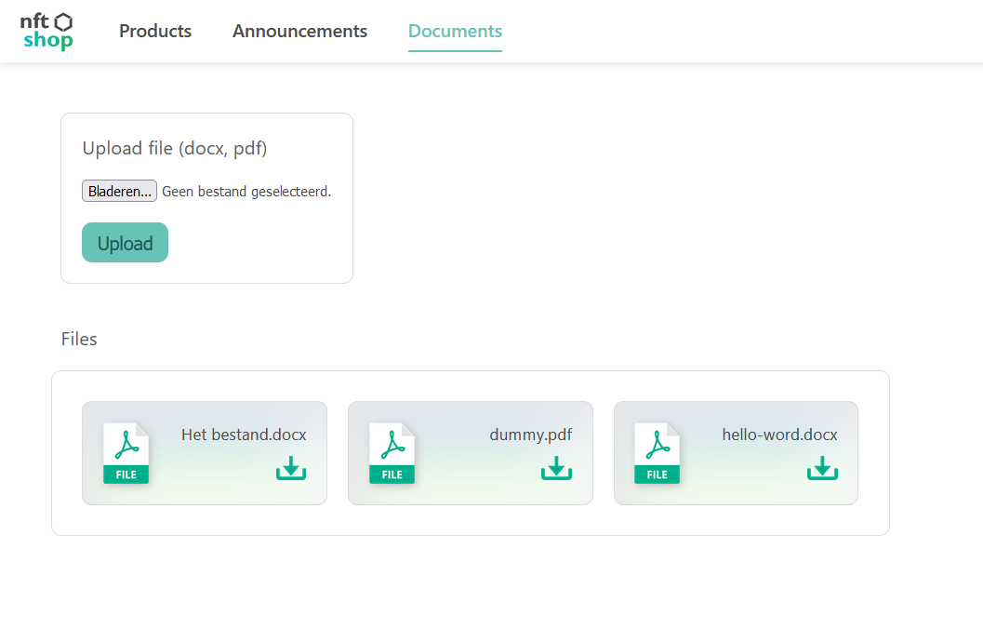Image resolution: width=983 pixels, height=629 pixels.
Task: Click the 'Files' section heading
Action: coord(79,339)
